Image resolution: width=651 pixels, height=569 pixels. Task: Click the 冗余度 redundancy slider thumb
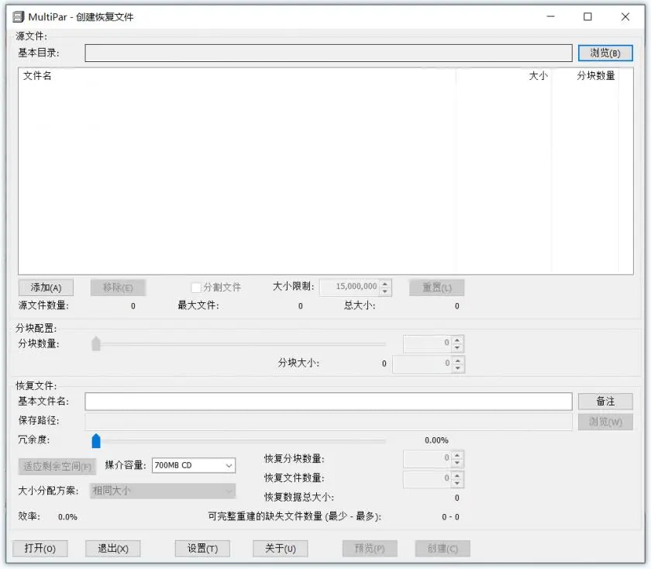coord(96,441)
